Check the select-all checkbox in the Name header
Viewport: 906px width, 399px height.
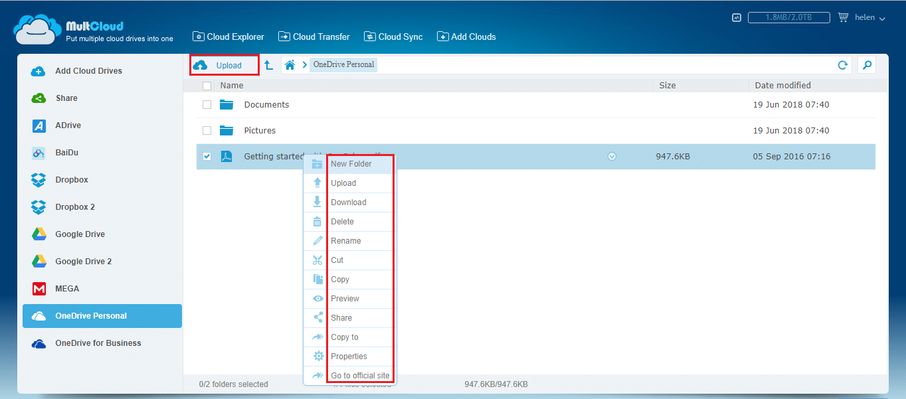[x=207, y=86]
